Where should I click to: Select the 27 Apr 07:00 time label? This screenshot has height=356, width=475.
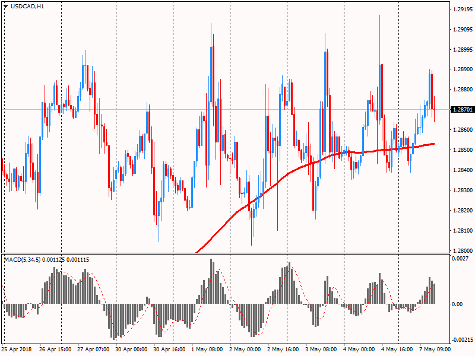[x=95, y=349]
